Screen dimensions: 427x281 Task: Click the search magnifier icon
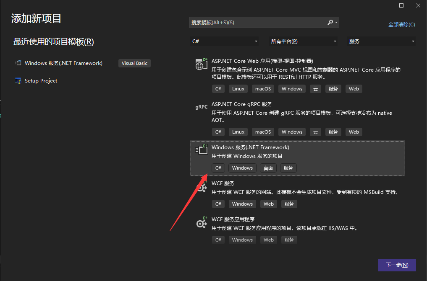pyautogui.click(x=330, y=22)
